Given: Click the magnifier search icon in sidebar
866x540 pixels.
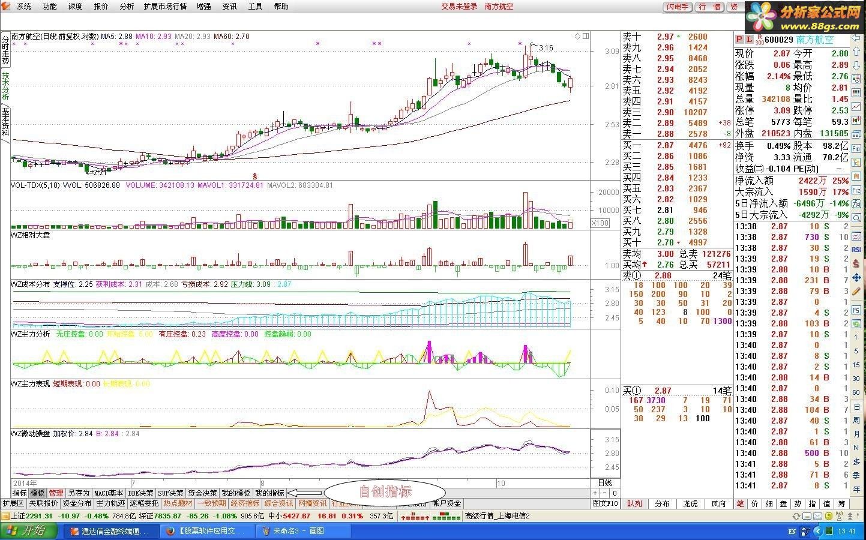Looking at the screenshot, I should point(856,217).
